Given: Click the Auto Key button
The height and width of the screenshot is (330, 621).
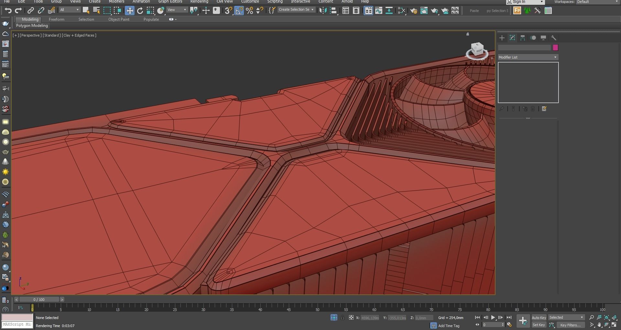Looking at the screenshot, I should [x=539, y=318].
